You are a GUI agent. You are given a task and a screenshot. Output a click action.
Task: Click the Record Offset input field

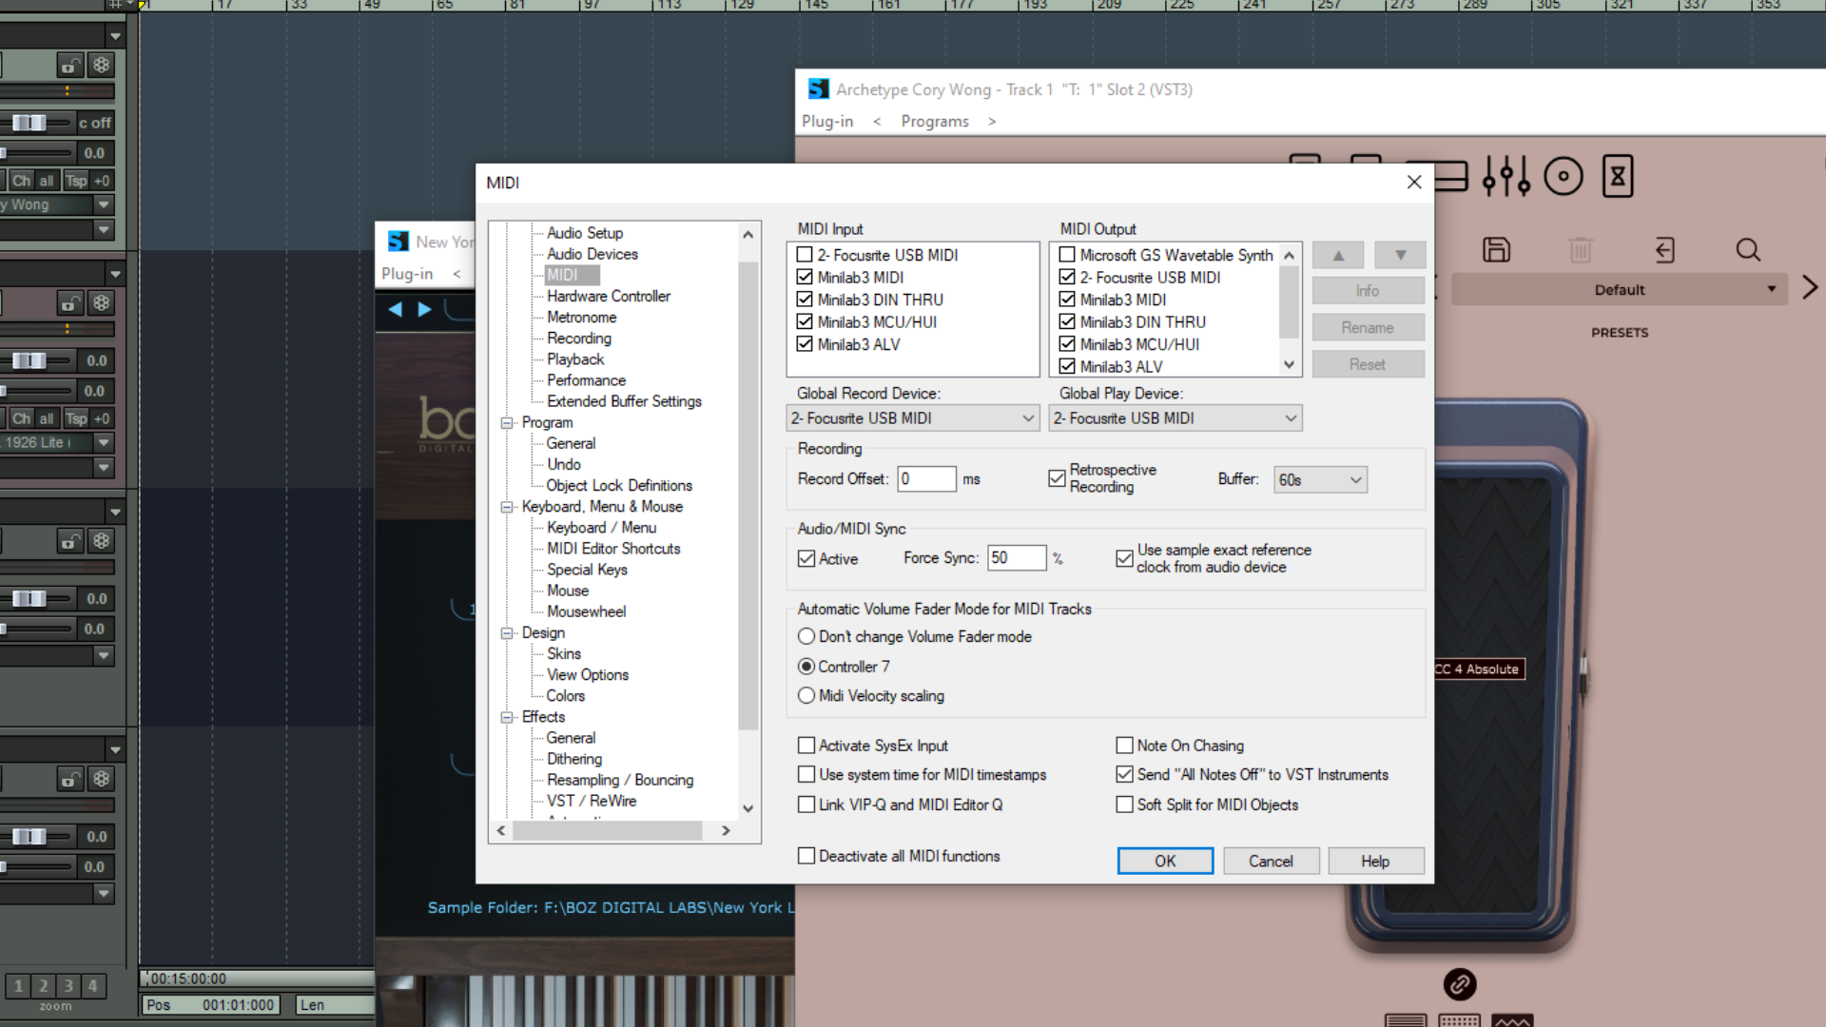pos(926,478)
